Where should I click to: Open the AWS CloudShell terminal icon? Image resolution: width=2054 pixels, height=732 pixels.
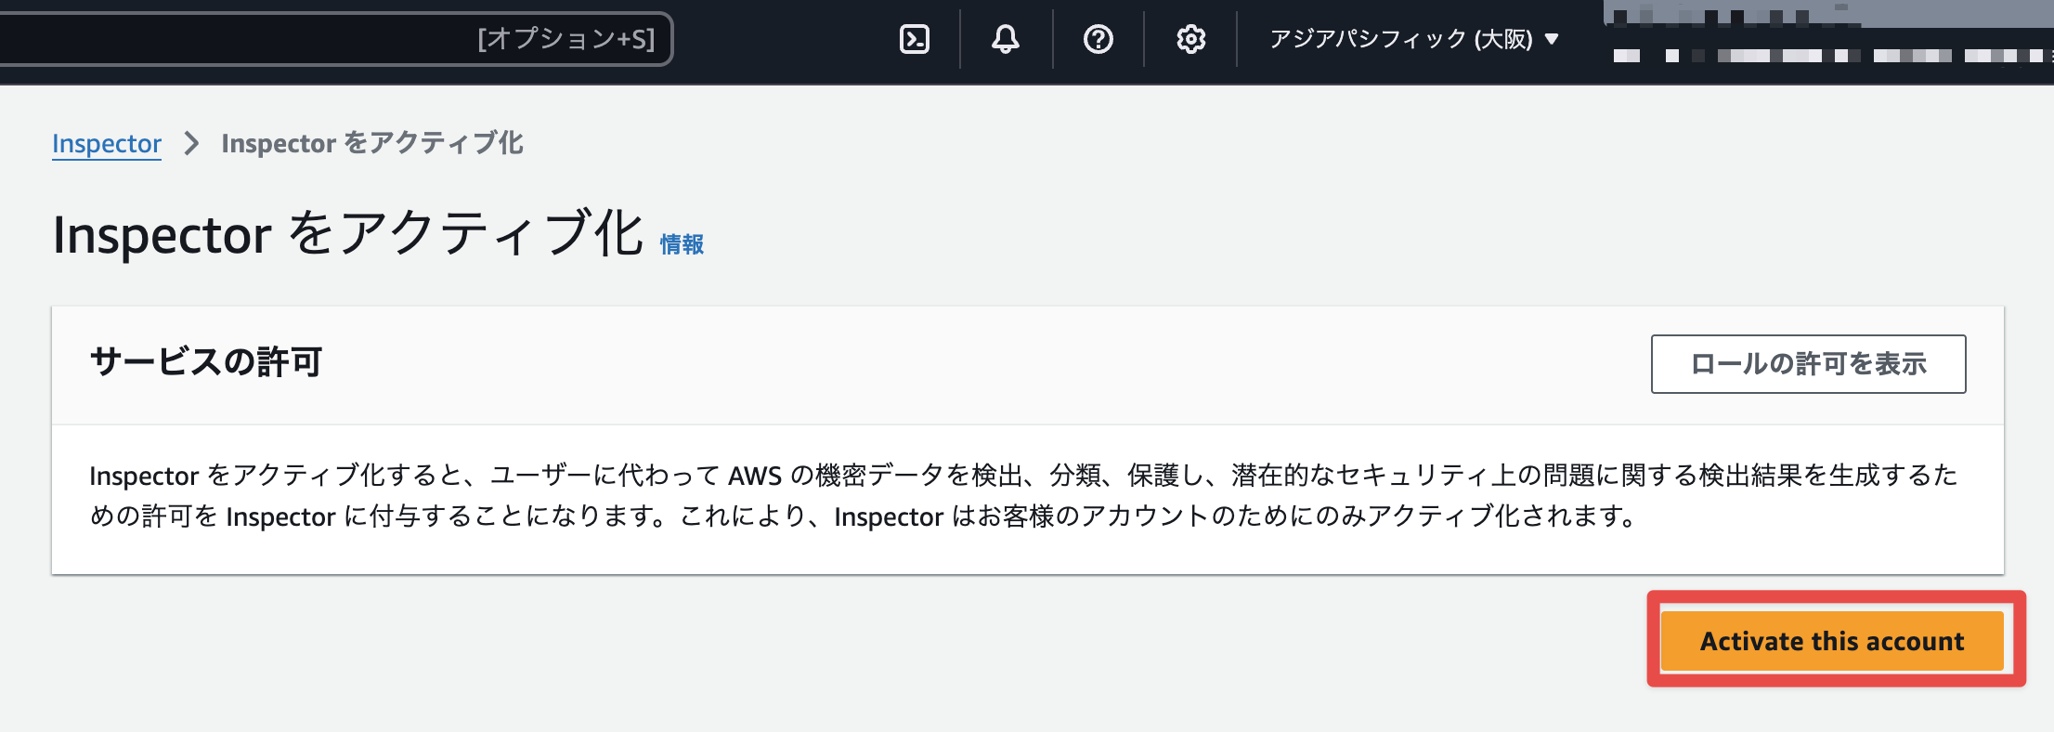pyautogui.click(x=915, y=39)
